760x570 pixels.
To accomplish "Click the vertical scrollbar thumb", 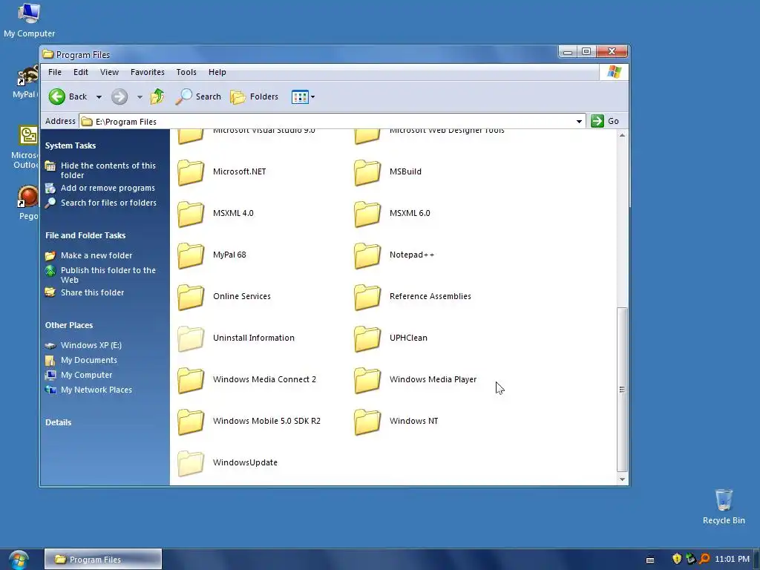I will [x=623, y=389].
